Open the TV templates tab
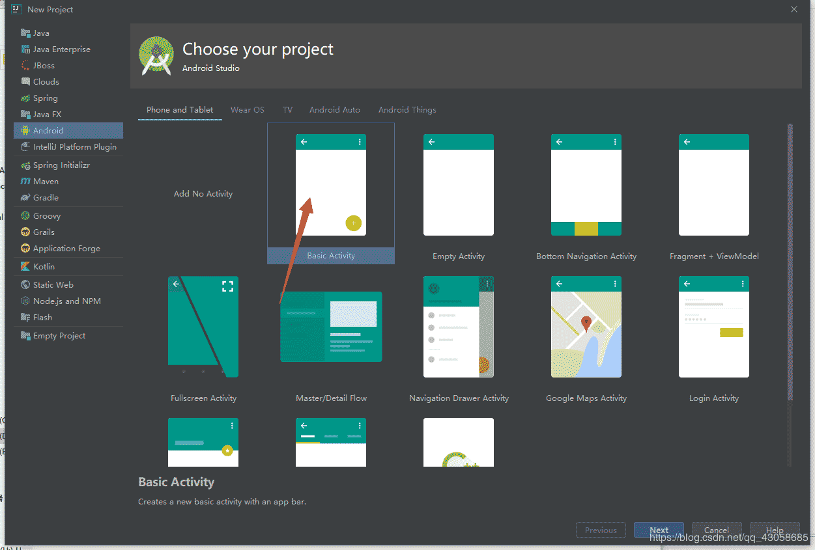The height and width of the screenshot is (550, 815). click(x=287, y=109)
